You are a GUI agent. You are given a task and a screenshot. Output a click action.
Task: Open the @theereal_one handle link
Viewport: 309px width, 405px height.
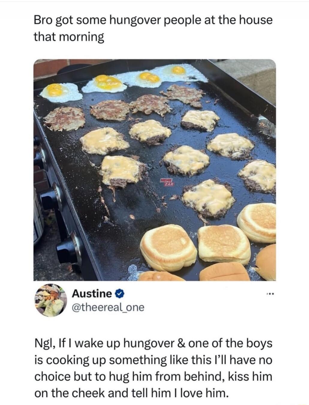[x=108, y=307]
